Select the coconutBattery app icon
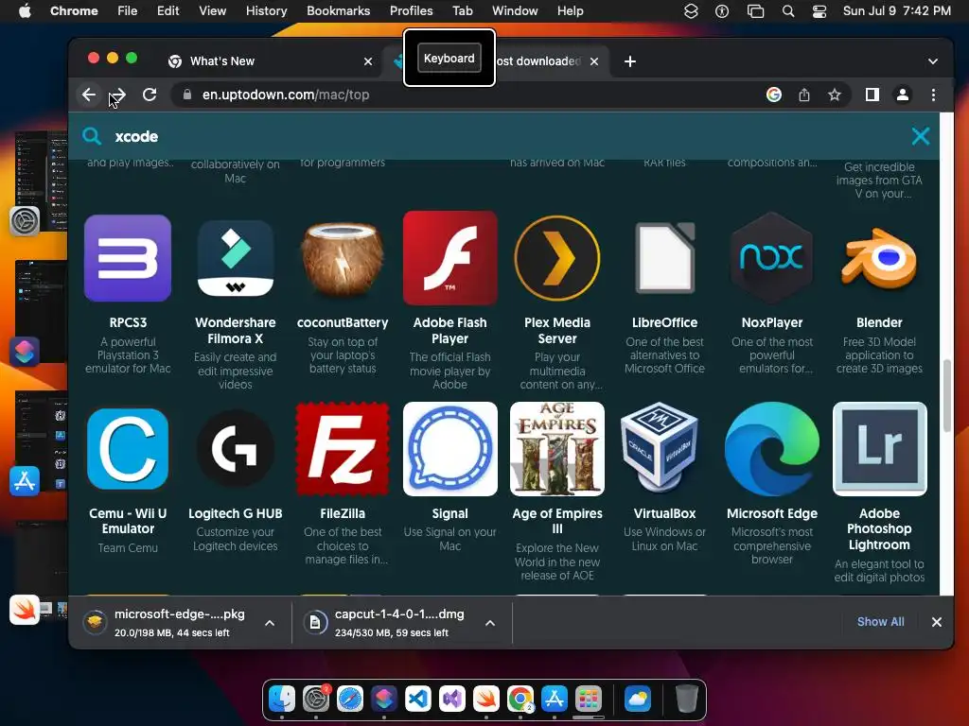Screen dimensions: 969x726 pos(343,258)
